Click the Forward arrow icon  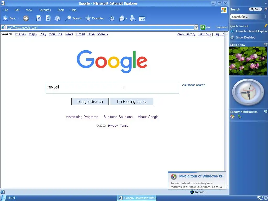click(26, 18)
